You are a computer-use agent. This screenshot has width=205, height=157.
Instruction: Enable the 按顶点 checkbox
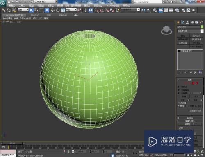[x=180, y=87]
